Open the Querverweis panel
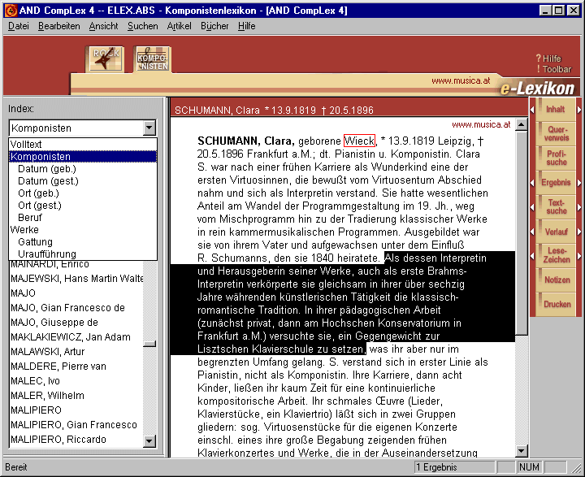This screenshot has width=585, height=477. (557, 133)
